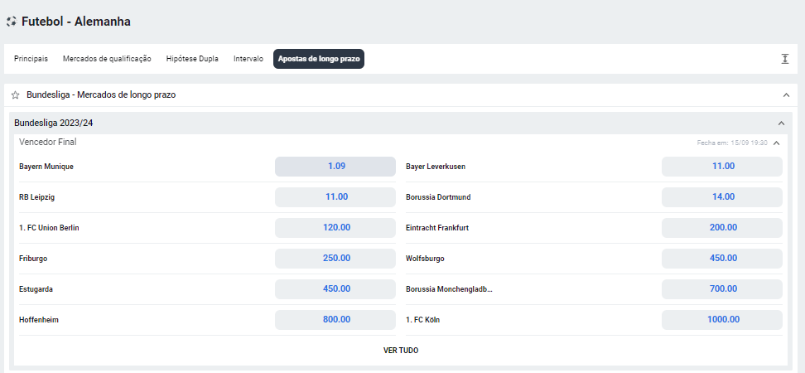Bet on Bayern Munique at 1.09
This screenshot has height=373, width=805.
[335, 167]
